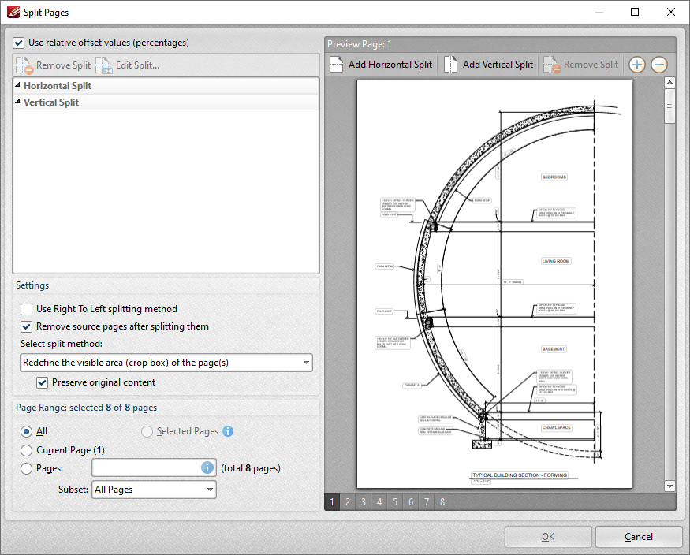This screenshot has width=690, height=555.
Task: Select page 8 in the page strip
Action: pos(442,501)
